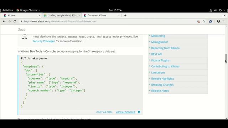This screenshot has height=128, width=228.
Task: Open the Chrome profile avatar icon
Action: (218, 21)
